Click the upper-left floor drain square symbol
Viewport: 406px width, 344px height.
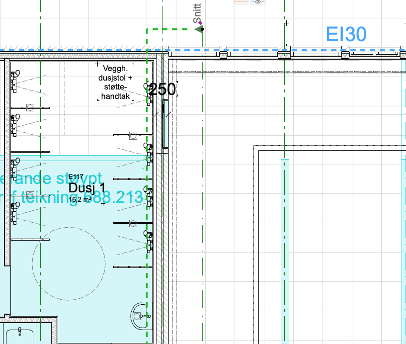[x=30, y=107]
